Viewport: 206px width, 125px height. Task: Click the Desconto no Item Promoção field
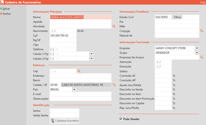pos(163,99)
